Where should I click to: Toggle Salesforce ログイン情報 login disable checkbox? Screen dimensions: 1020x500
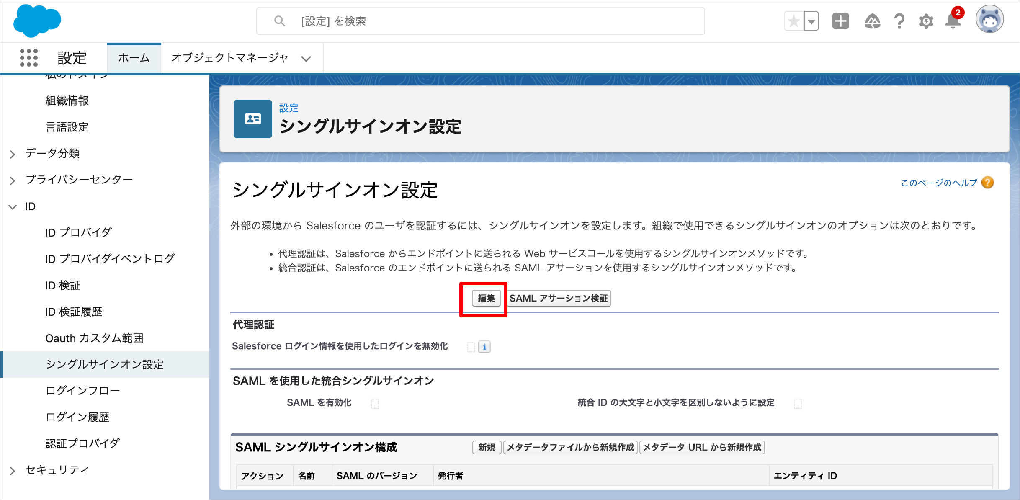coord(471,347)
